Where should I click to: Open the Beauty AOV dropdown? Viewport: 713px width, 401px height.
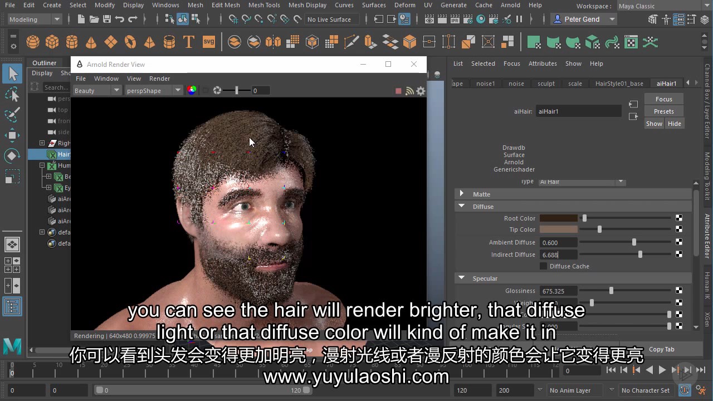coord(97,90)
